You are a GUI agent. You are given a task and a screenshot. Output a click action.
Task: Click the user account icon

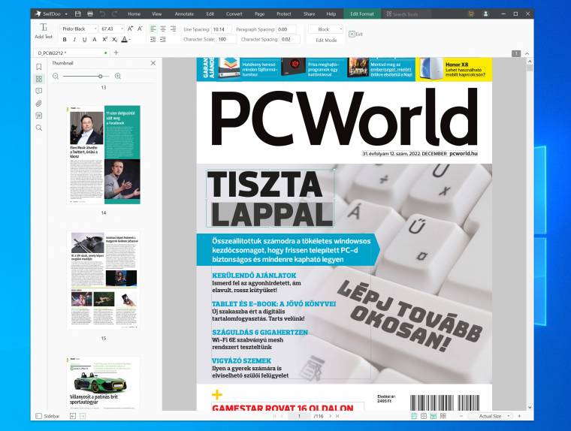(485, 14)
